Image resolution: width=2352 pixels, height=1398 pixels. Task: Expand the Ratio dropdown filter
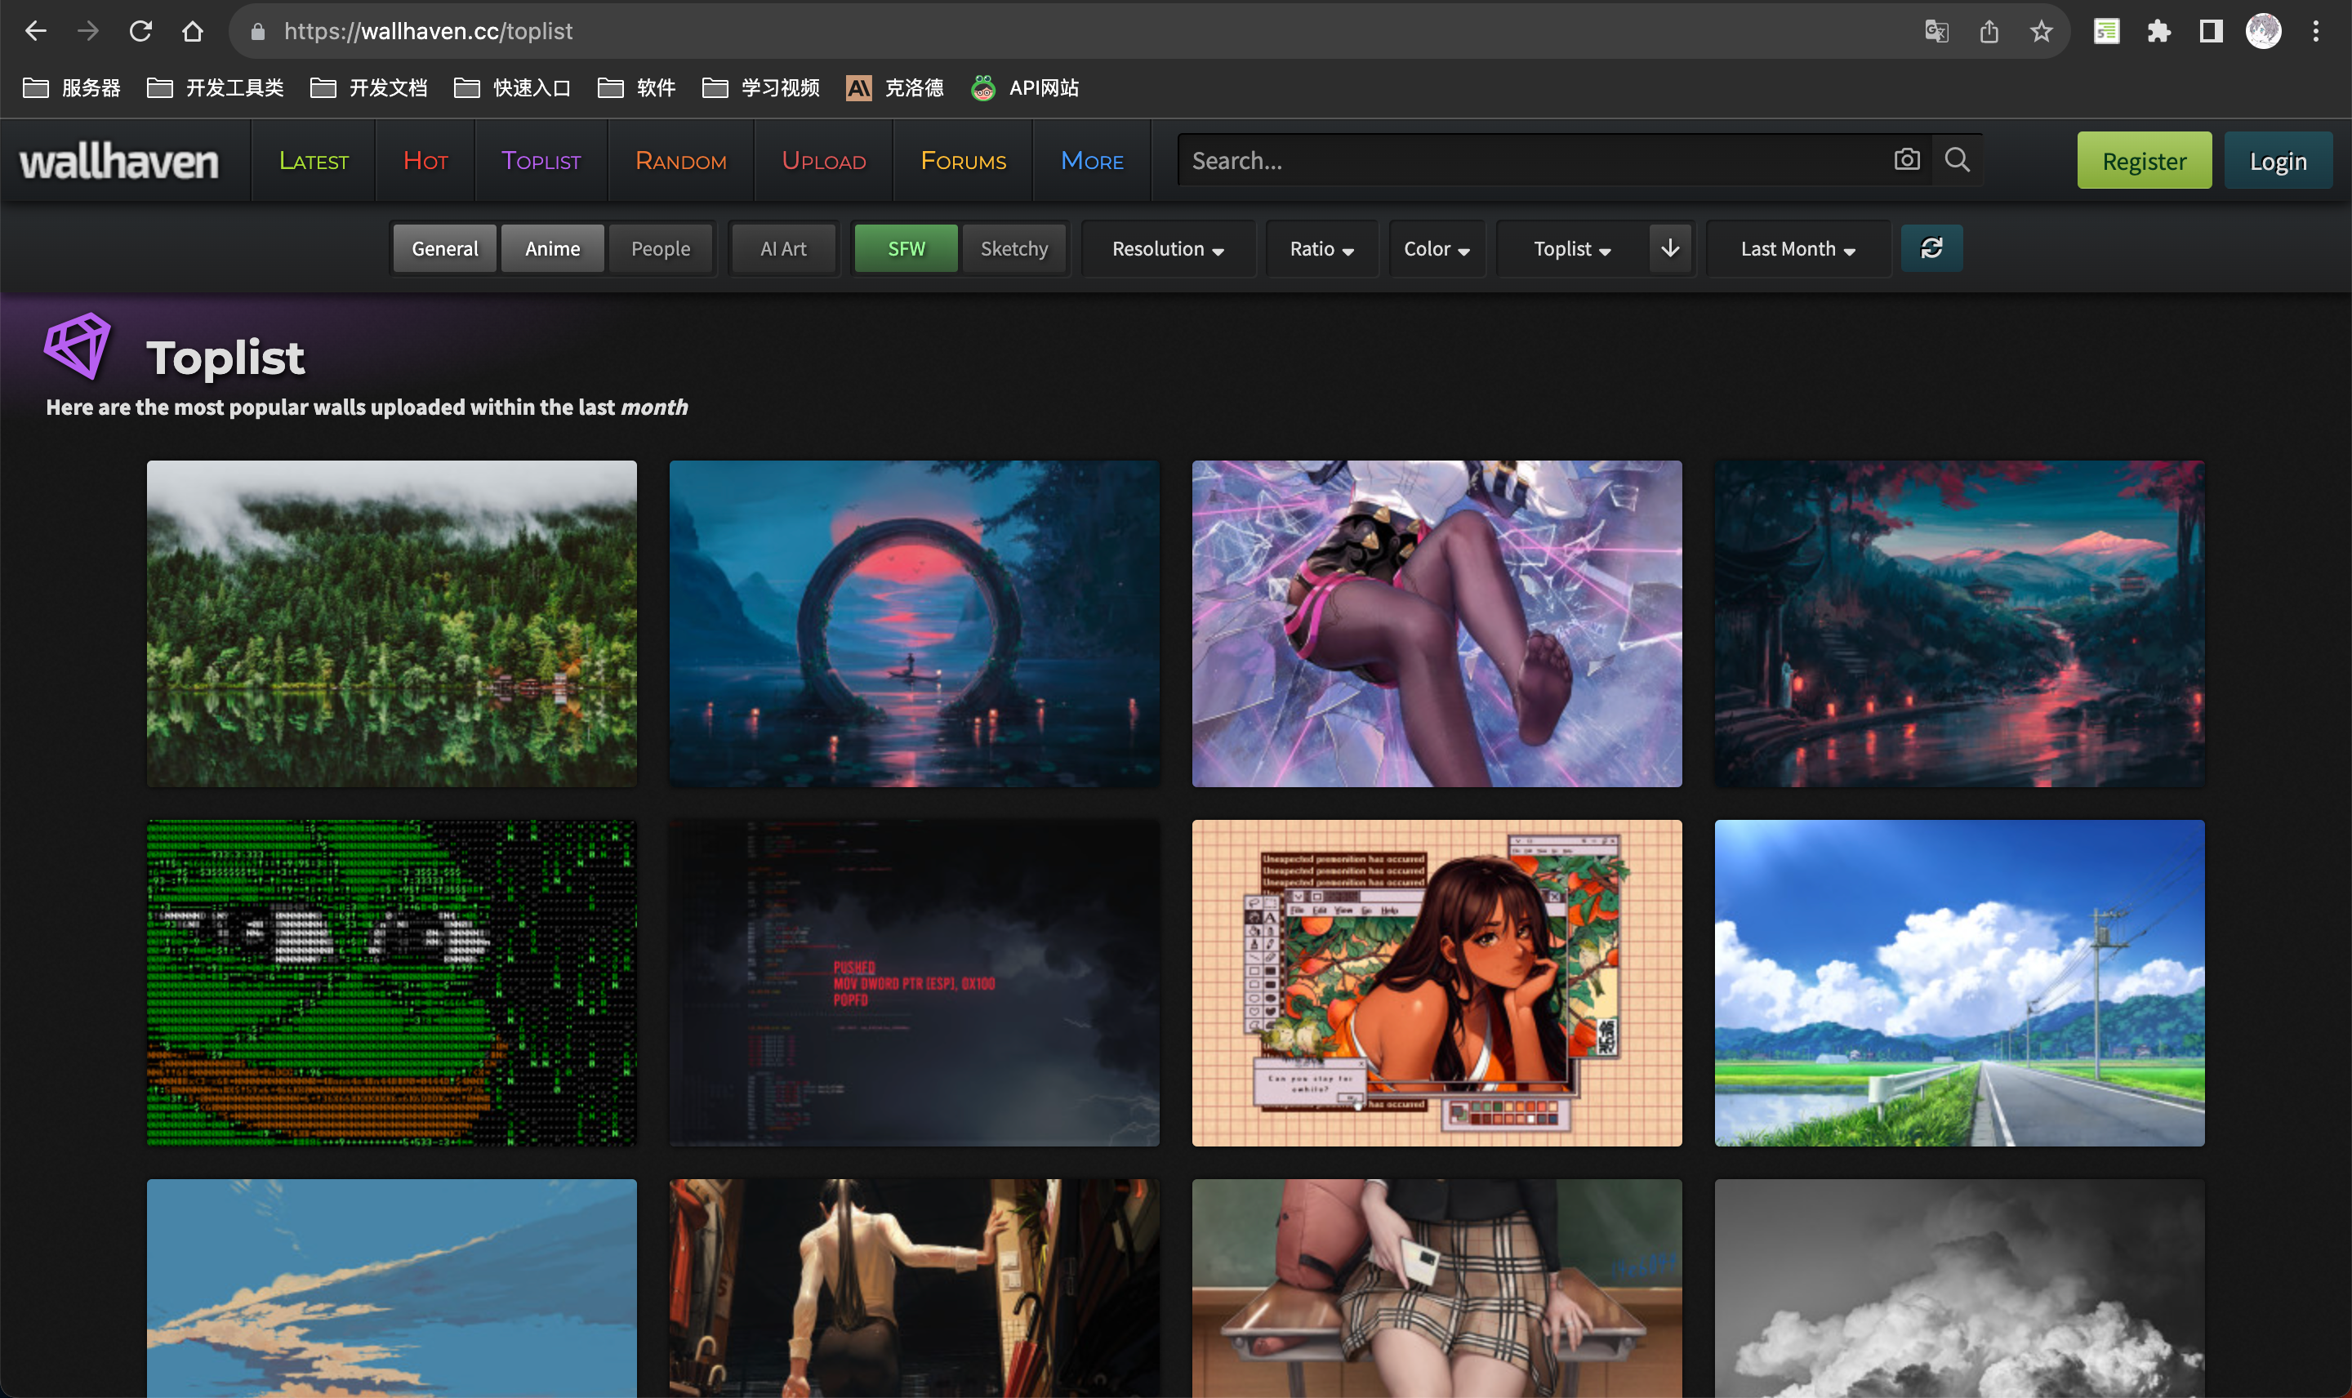click(1318, 248)
